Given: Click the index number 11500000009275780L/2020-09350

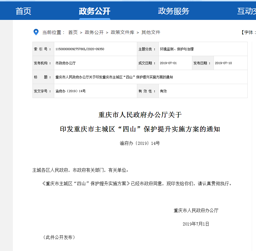Looking at the screenshot, I should point(80,49).
